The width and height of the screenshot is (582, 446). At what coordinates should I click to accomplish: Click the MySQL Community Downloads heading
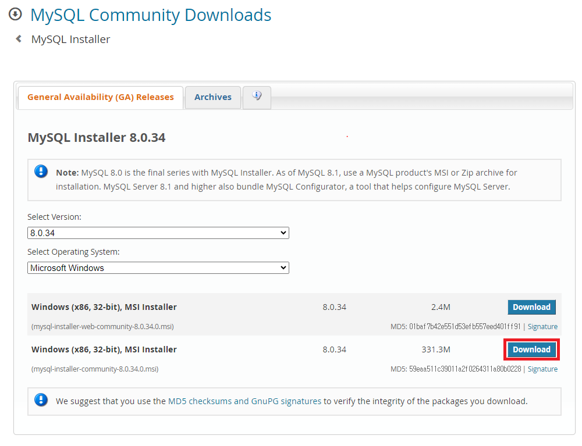[x=151, y=15]
